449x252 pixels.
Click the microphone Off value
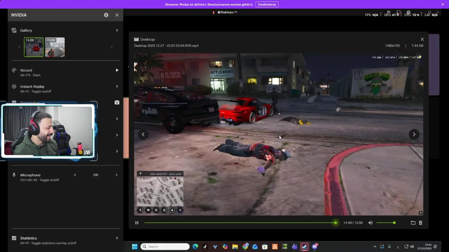pyautogui.click(x=95, y=175)
